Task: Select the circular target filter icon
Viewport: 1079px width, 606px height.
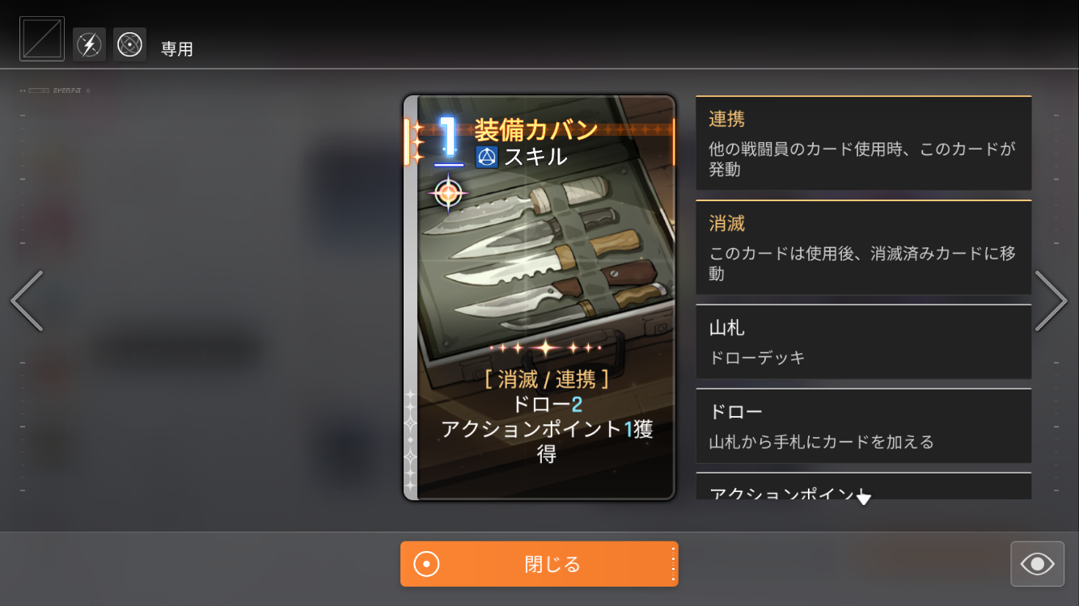Action: point(129,44)
